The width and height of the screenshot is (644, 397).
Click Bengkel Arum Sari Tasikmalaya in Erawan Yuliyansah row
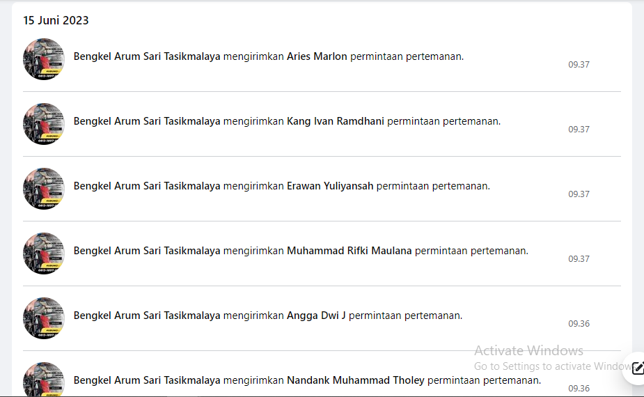(x=147, y=186)
